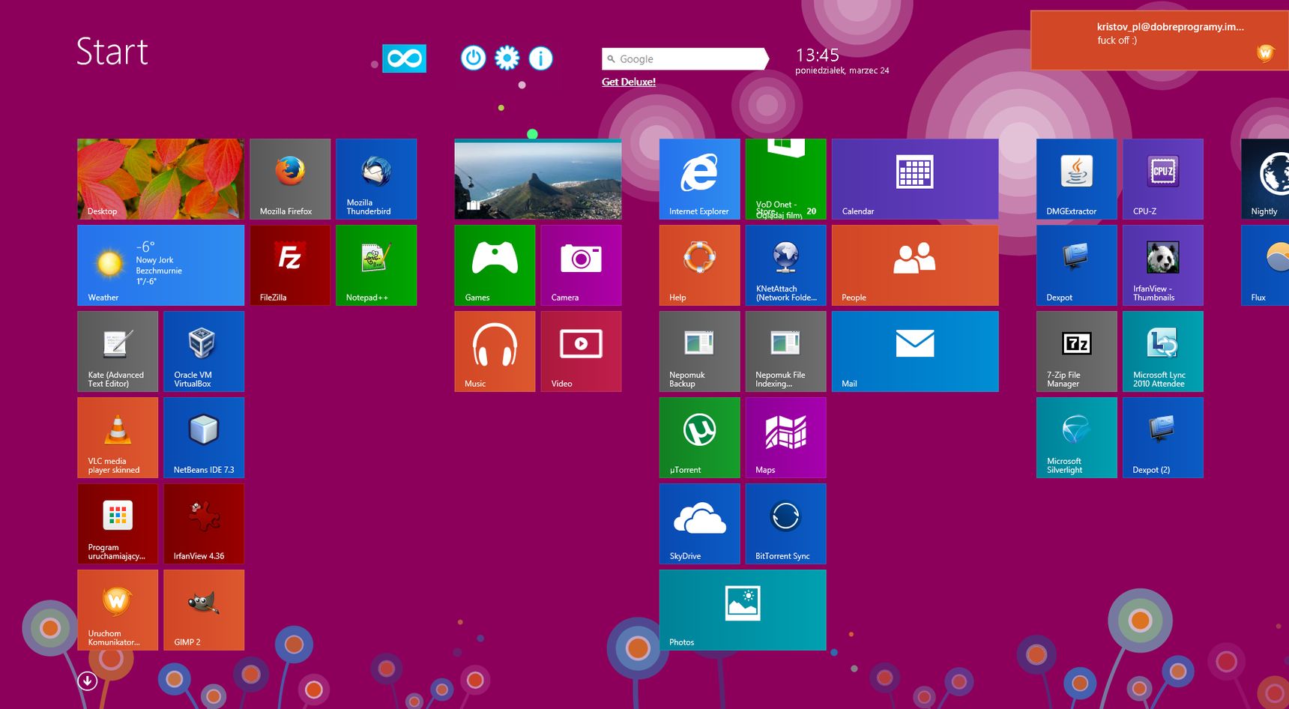Open the Games tile
Screen dimensions: 1289x709
pos(495,265)
